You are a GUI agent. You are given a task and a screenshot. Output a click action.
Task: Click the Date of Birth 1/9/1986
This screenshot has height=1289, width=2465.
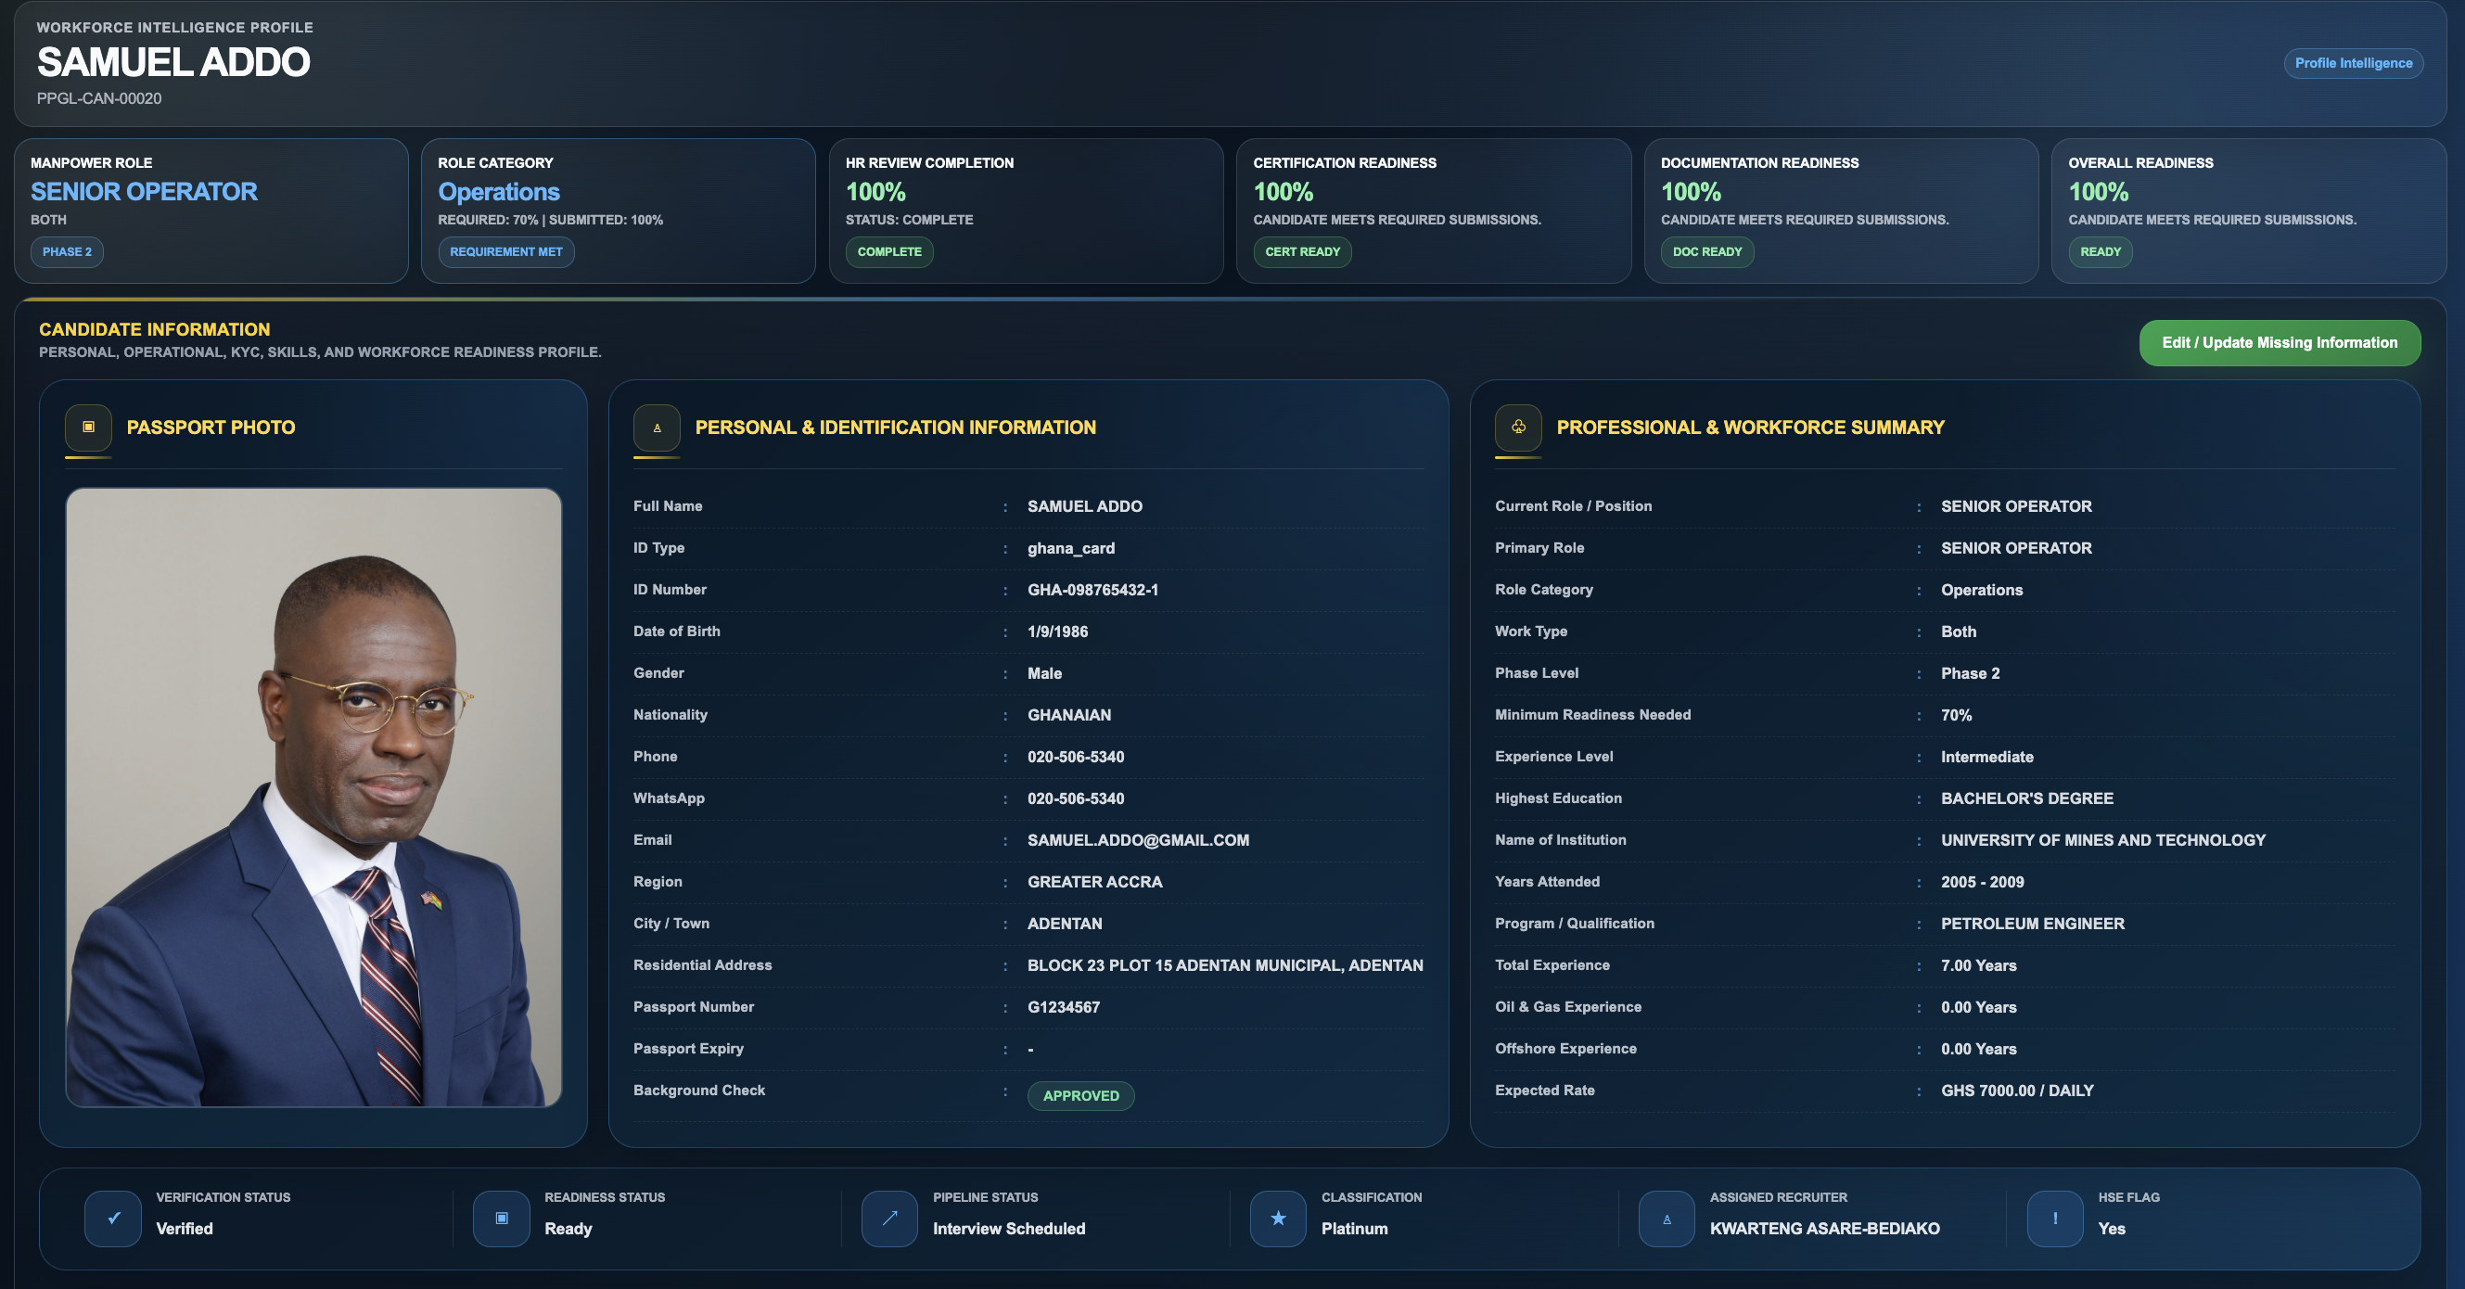tap(1057, 632)
